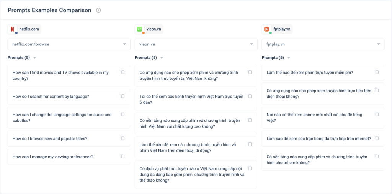The height and width of the screenshot is (194, 392).
Task: Copy the 'Làm sao để xem các trận bóng đá' prompt
Action: 377,138
